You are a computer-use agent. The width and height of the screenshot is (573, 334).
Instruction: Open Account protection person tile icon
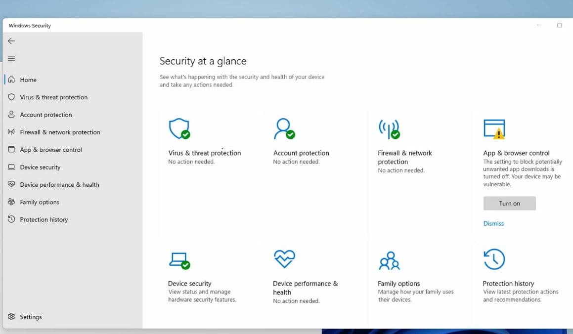coord(284,128)
